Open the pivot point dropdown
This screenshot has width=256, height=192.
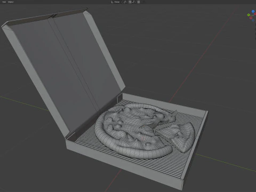click(125, 2)
